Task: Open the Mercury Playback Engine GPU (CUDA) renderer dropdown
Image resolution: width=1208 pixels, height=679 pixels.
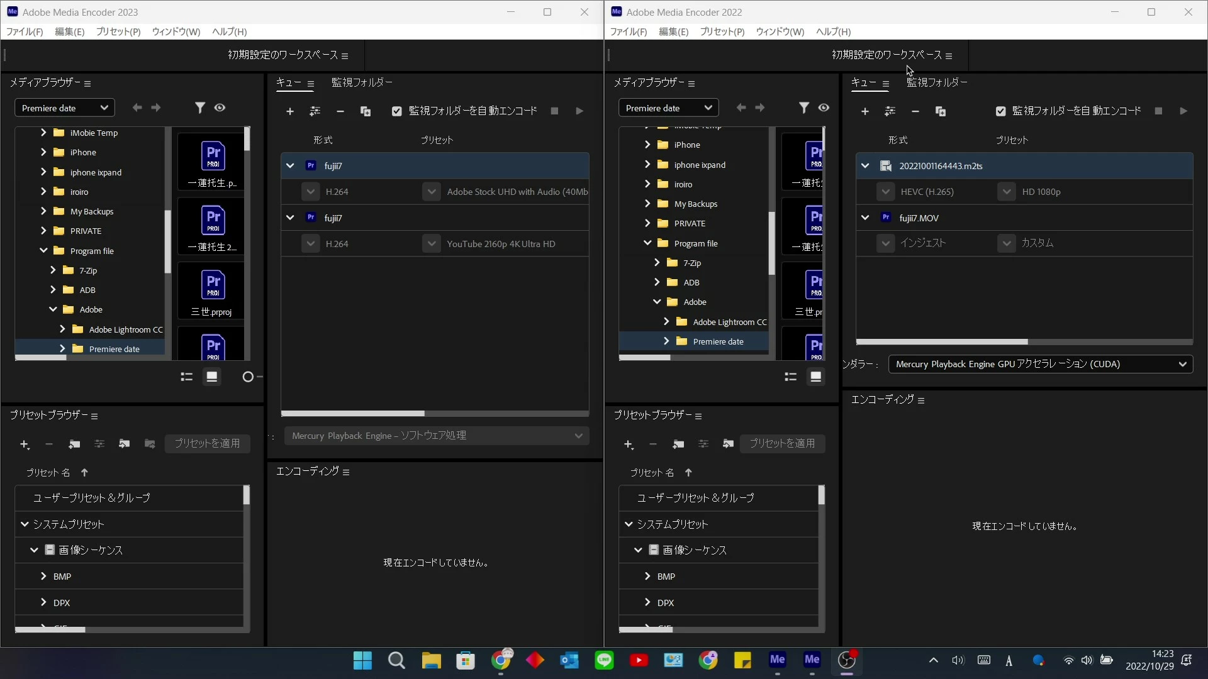Action: click(x=1041, y=364)
